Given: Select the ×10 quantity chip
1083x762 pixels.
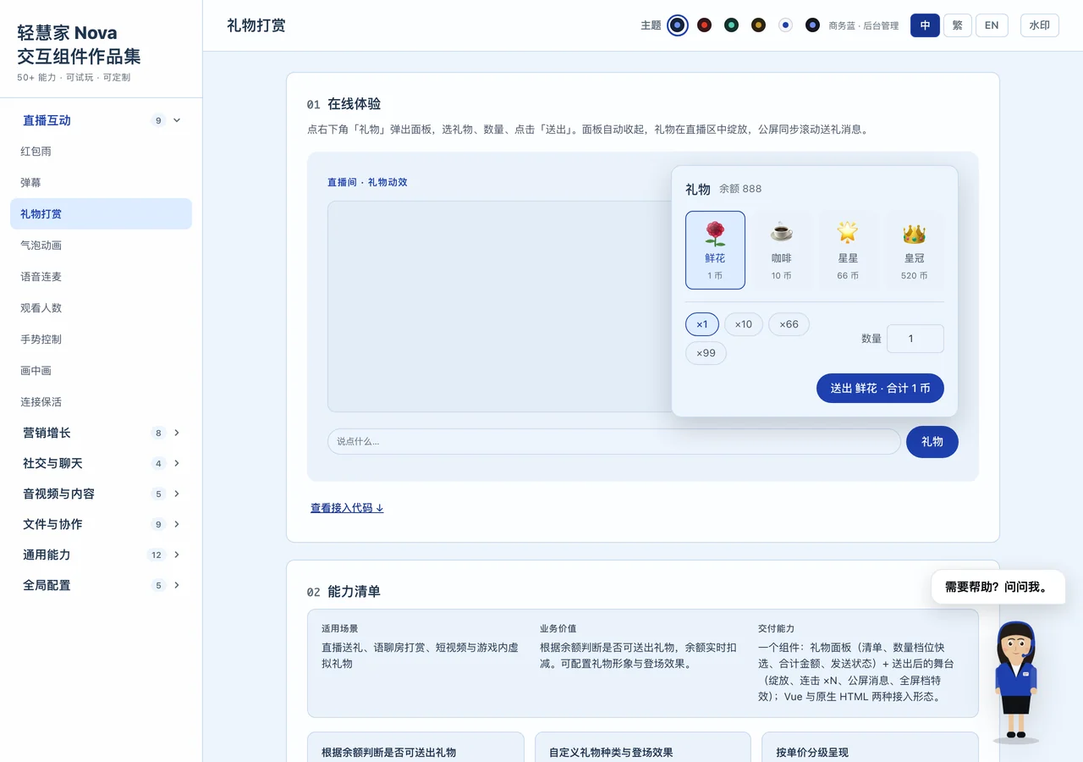Looking at the screenshot, I should [x=744, y=324].
